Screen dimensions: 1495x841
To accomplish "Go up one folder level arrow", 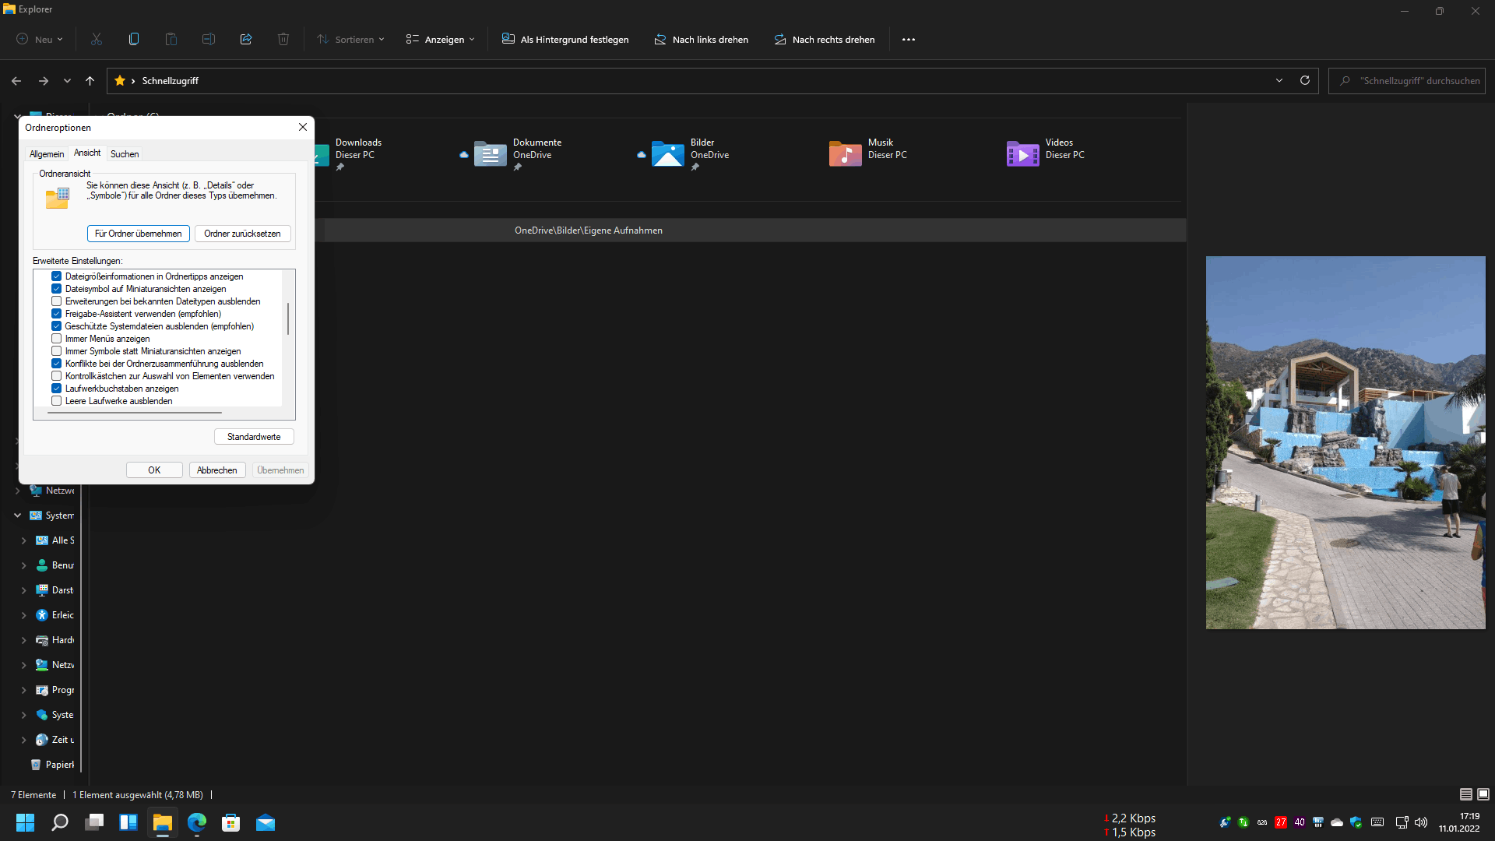I will click(x=90, y=80).
